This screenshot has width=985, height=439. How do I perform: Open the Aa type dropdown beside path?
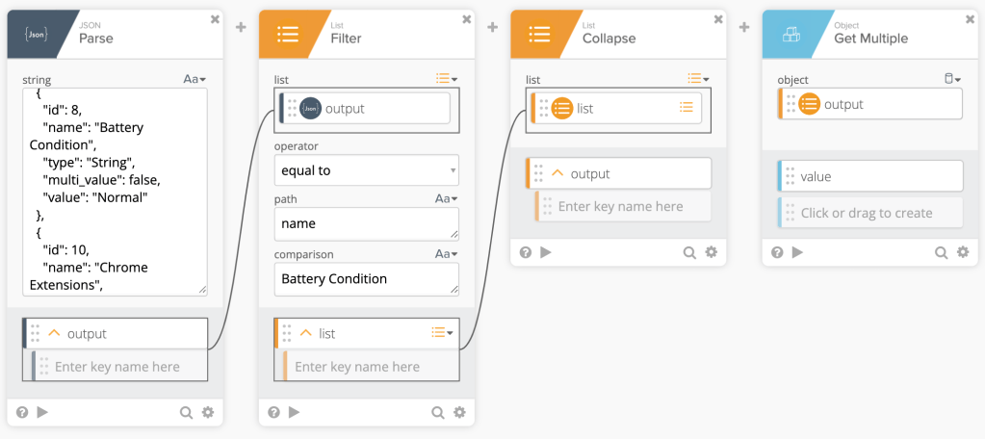(x=447, y=198)
